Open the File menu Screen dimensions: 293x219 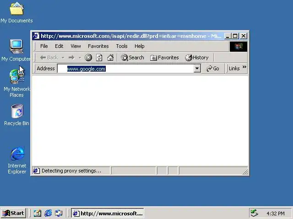point(44,46)
